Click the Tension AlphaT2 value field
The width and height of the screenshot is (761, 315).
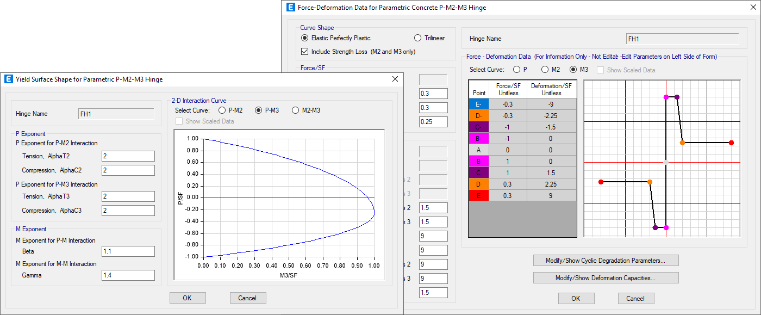[x=128, y=156]
